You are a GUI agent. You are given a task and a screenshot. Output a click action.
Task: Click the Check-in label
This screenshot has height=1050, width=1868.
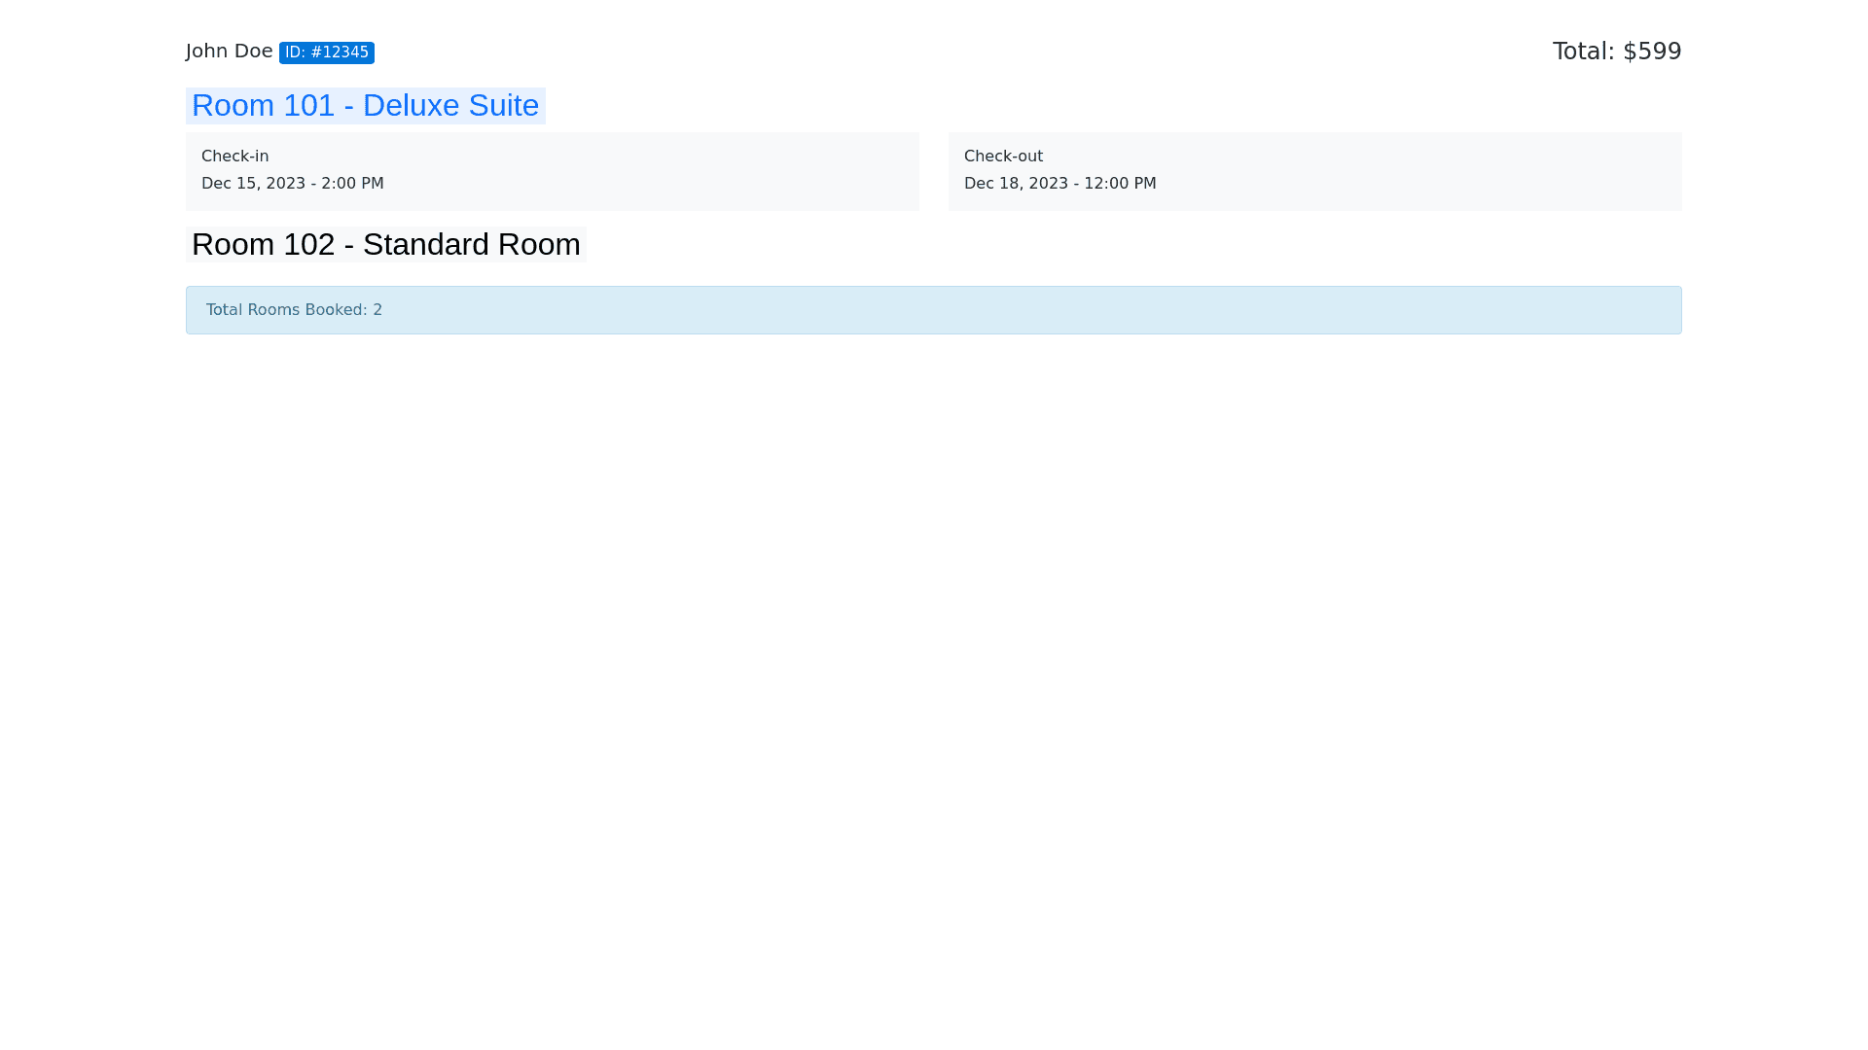(234, 157)
